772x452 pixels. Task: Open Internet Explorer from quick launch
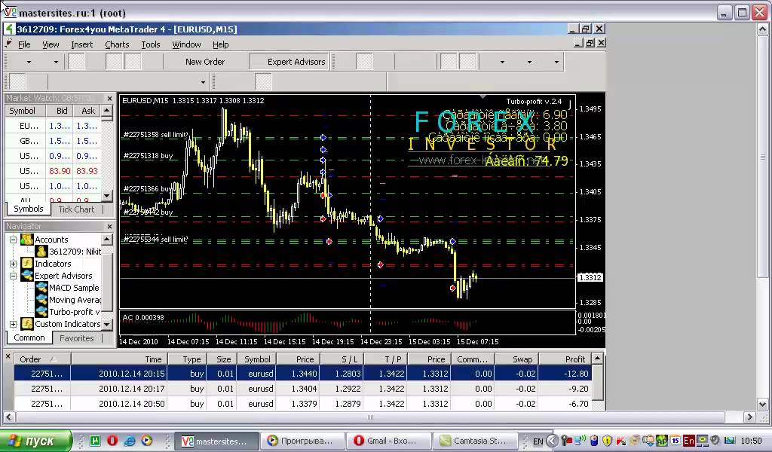[x=130, y=441]
